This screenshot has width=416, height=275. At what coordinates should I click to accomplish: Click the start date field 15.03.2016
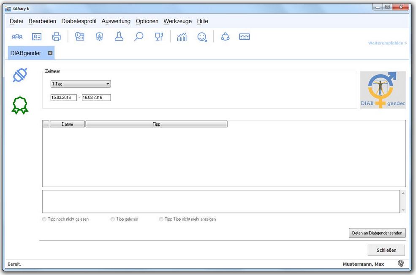click(64, 97)
